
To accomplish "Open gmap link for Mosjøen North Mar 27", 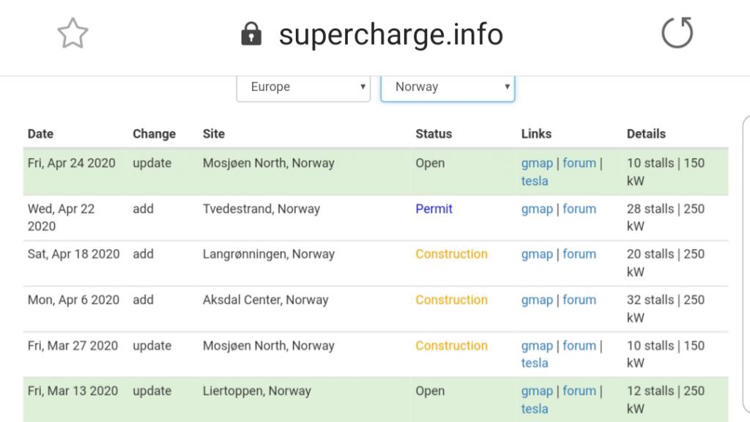I will coord(537,346).
